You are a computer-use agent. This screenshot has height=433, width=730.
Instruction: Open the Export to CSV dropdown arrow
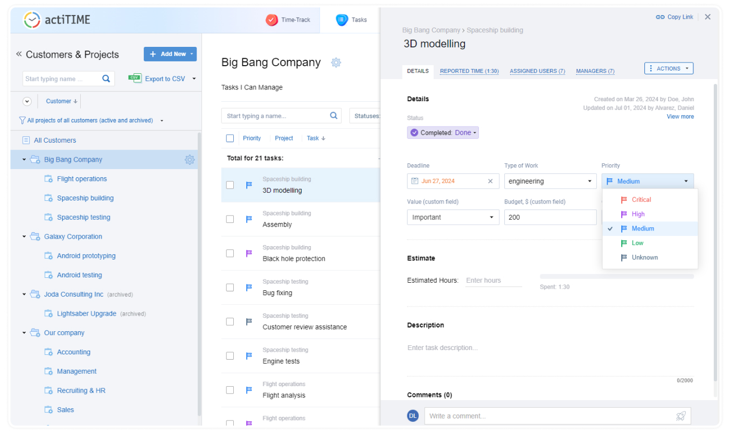click(x=194, y=79)
